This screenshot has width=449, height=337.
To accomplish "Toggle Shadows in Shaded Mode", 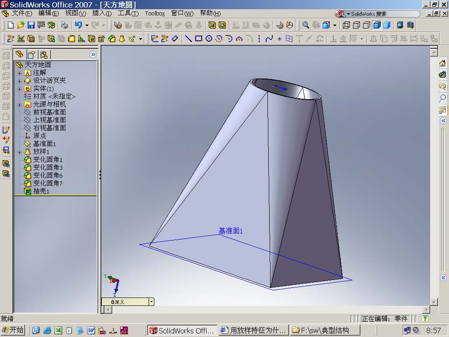I will coord(400,25).
